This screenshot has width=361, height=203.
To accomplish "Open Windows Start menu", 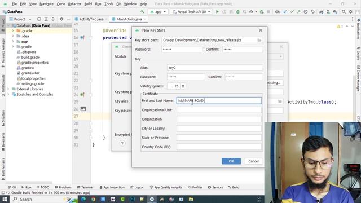I will tap(5, 199).
